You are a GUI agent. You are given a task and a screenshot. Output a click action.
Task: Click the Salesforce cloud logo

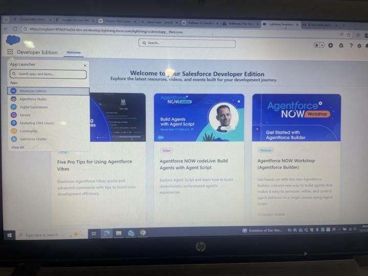[13, 40]
